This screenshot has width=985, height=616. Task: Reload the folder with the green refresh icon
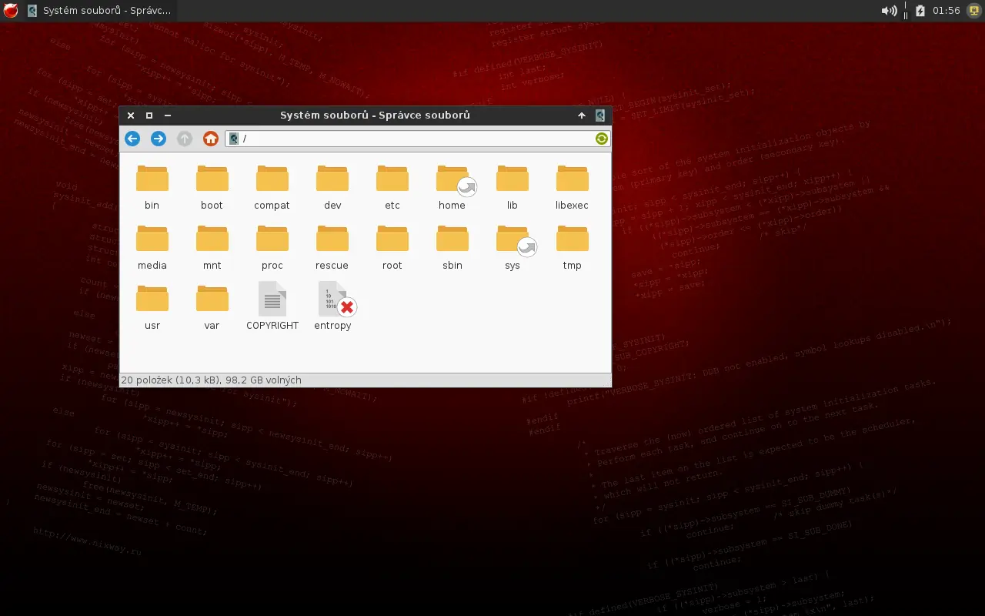pyautogui.click(x=602, y=139)
